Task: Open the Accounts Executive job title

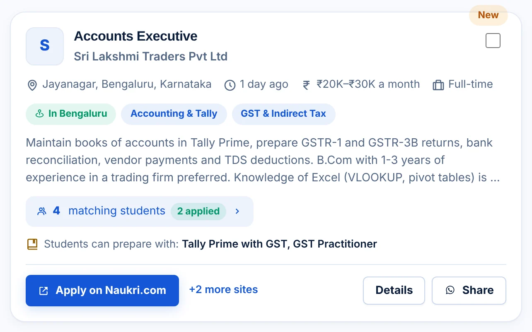Action: (135, 36)
